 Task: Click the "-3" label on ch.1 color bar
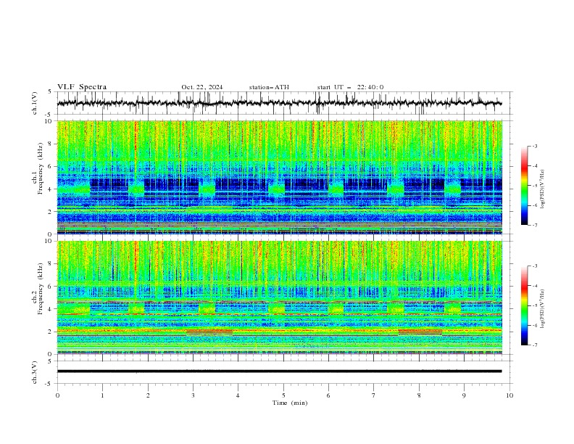coord(534,146)
